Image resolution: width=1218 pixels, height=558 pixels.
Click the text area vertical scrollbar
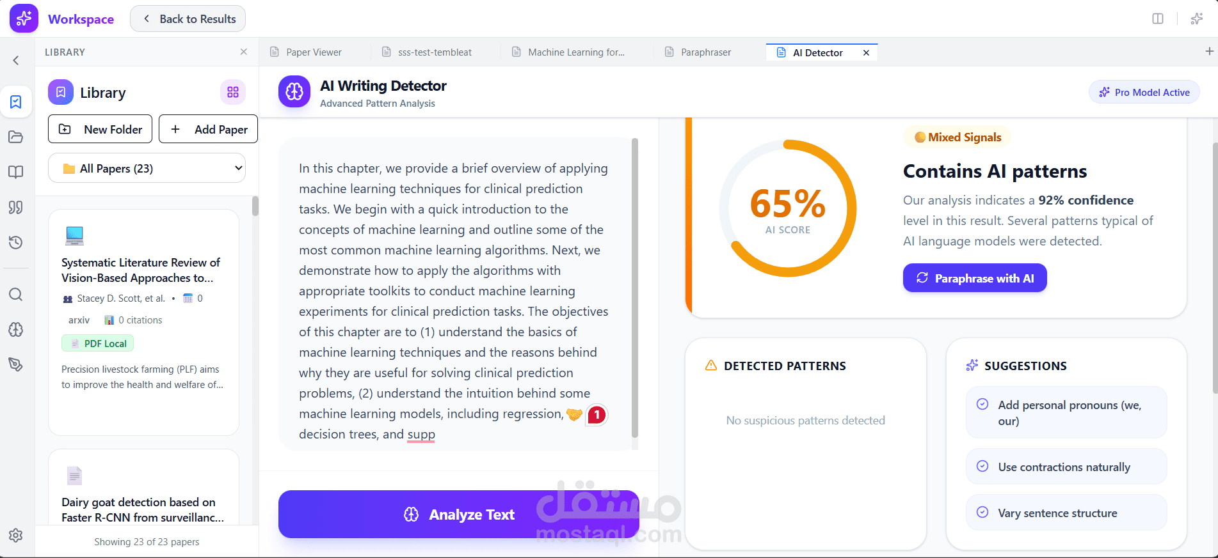pyautogui.click(x=635, y=288)
